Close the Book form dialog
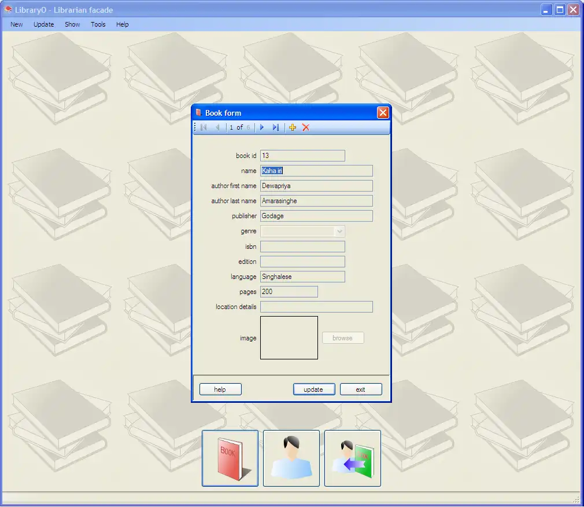The width and height of the screenshot is (584, 507). pyautogui.click(x=383, y=113)
